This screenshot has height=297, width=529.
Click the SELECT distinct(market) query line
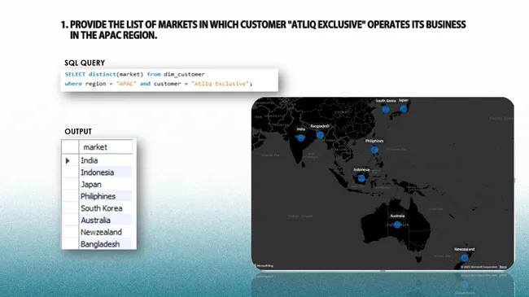tap(134, 74)
